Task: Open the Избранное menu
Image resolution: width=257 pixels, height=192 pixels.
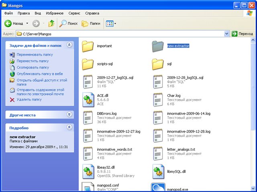Action: click(55, 13)
